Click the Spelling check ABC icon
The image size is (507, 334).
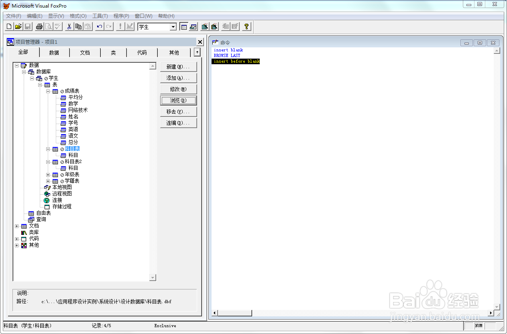click(x=58, y=26)
